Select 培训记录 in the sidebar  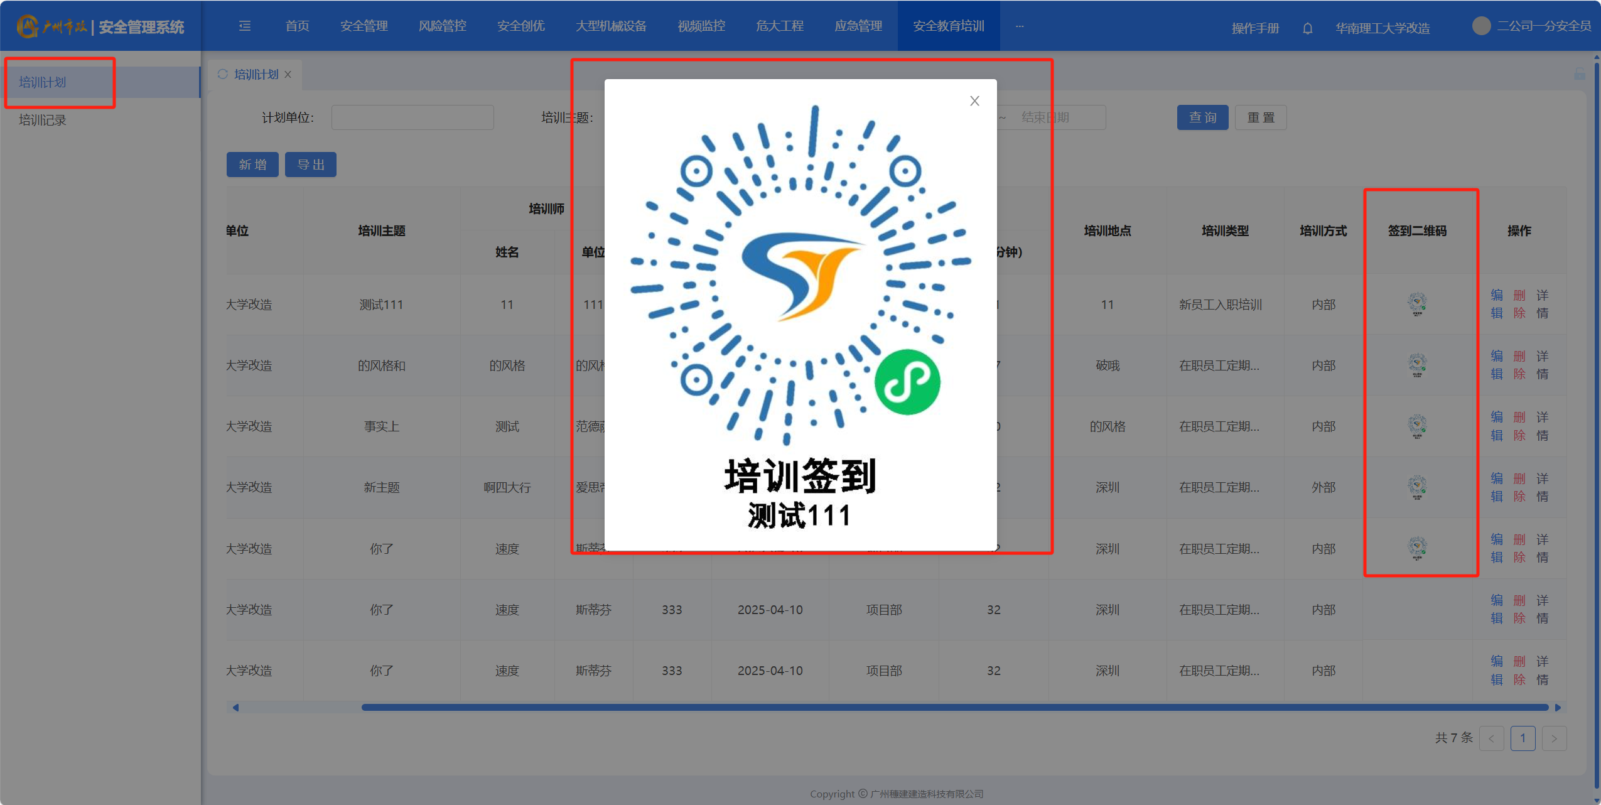43,120
